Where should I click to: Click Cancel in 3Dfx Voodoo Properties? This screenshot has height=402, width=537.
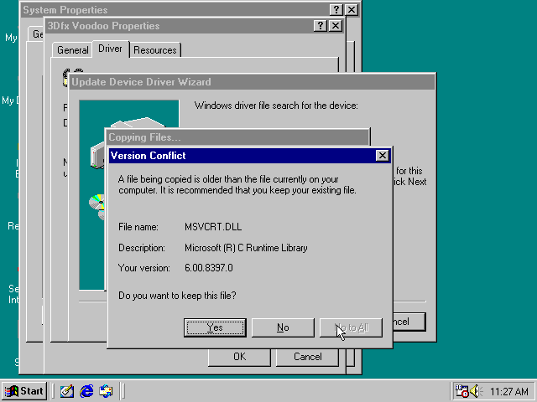pos(308,357)
